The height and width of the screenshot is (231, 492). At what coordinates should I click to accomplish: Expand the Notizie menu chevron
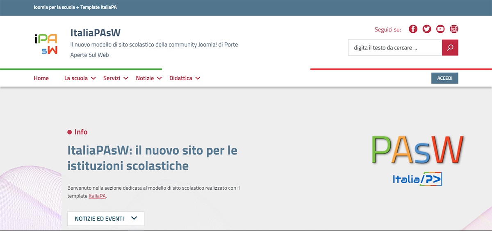pyautogui.click(x=159, y=78)
